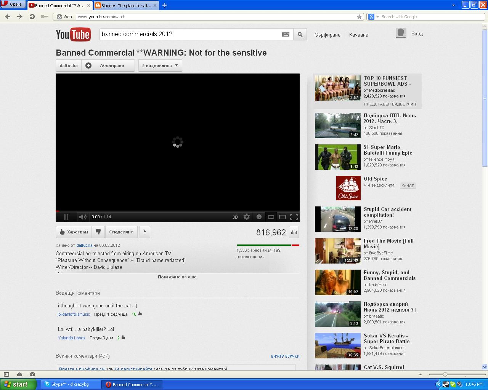Screen dimensions: 488x390
Task: Click the YouTube search magnifier button
Action: pos(300,34)
